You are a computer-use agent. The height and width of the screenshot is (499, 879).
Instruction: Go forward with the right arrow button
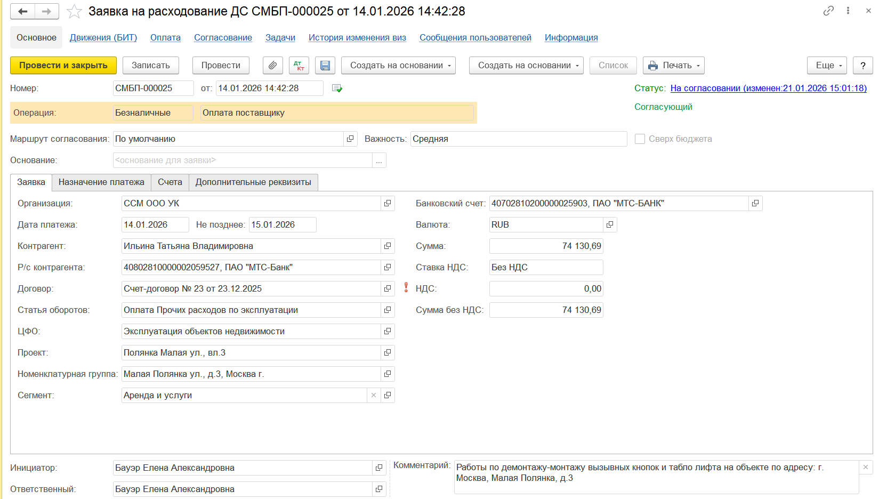coord(47,11)
